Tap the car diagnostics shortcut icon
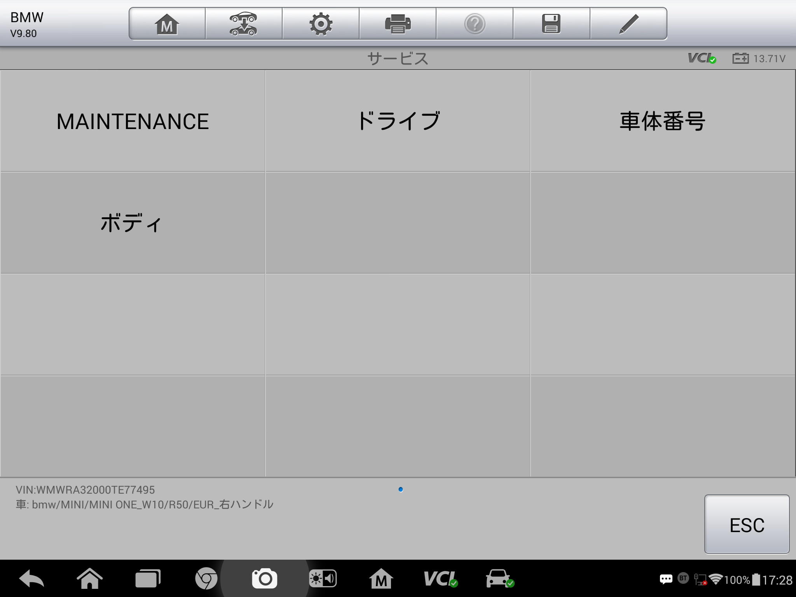Screen dimensions: 796x597 (x=500, y=579)
